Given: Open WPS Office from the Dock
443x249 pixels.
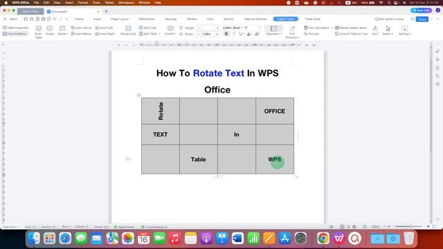Looking at the screenshot, I should (338, 238).
